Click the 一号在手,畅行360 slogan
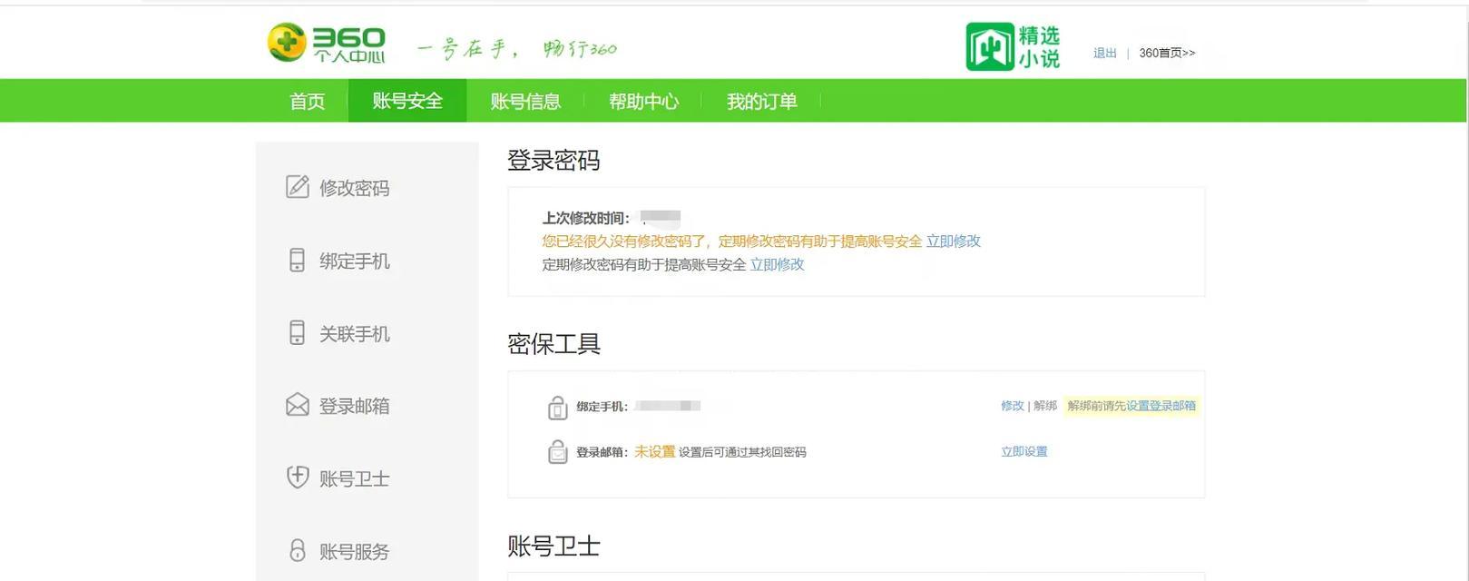Screen dimensions: 1469x581 coord(517,48)
